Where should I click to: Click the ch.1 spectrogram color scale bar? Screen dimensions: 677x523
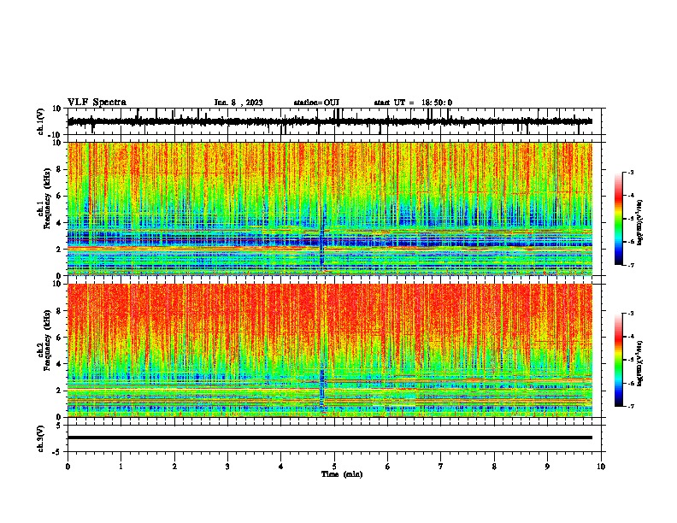pos(619,219)
